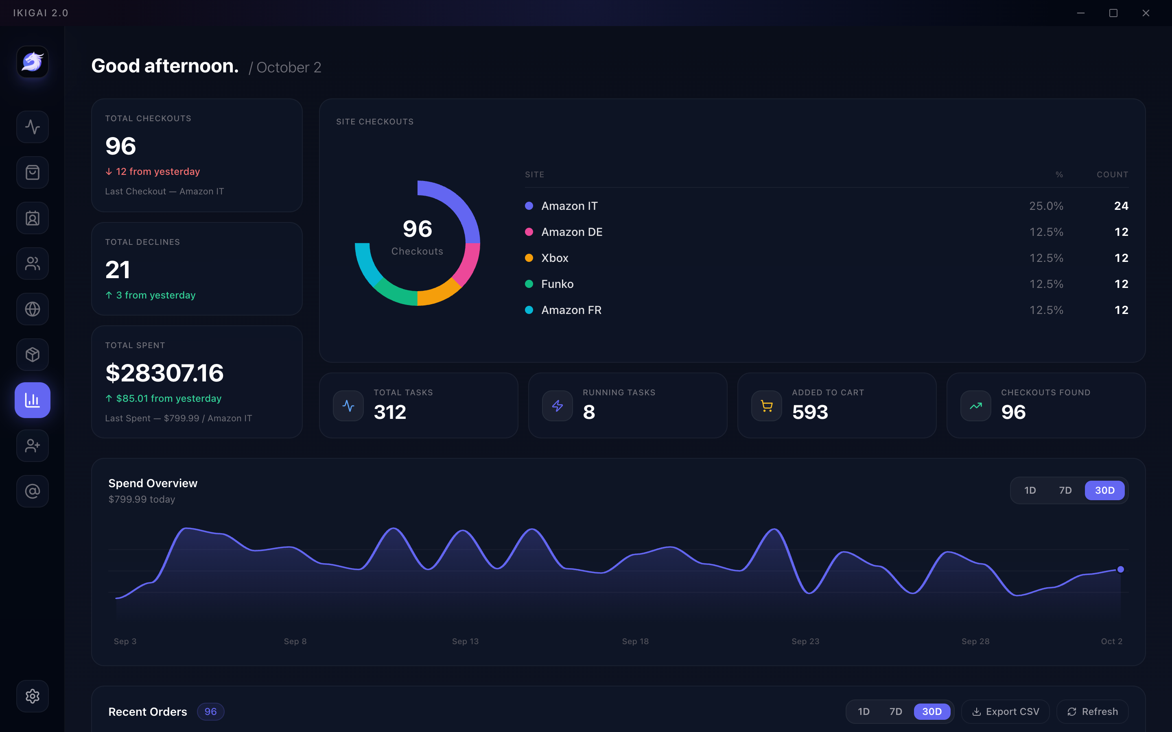Click the Total Tasks 312 value
Image resolution: width=1172 pixels, height=732 pixels.
390,412
